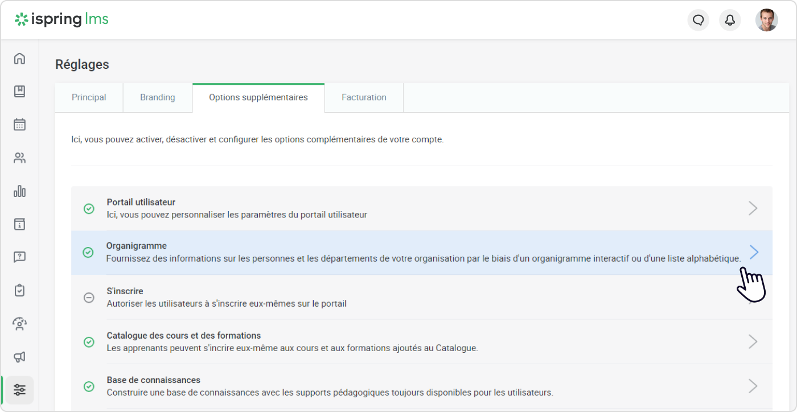Click the settings sliders icon in sidebar
The width and height of the screenshot is (797, 412).
(19, 390)
